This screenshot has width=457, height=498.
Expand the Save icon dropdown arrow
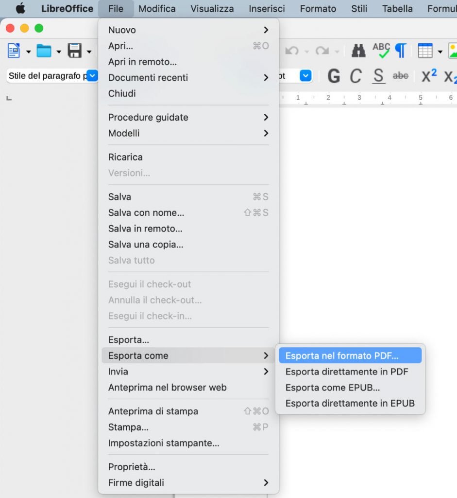click(x=89, y=52)
